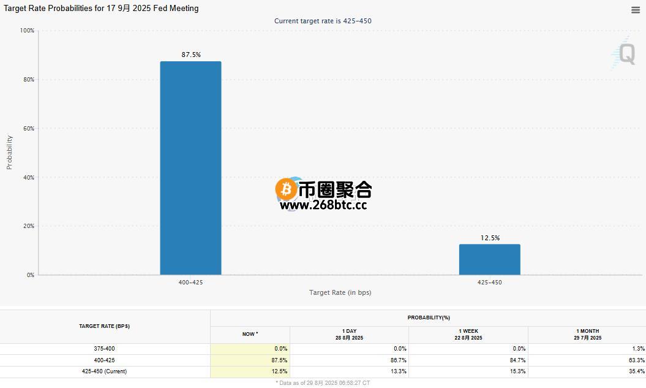646x388 pixels.
Task: Click the 'Data as of' timestamp footnote
Action: point(323,383)
